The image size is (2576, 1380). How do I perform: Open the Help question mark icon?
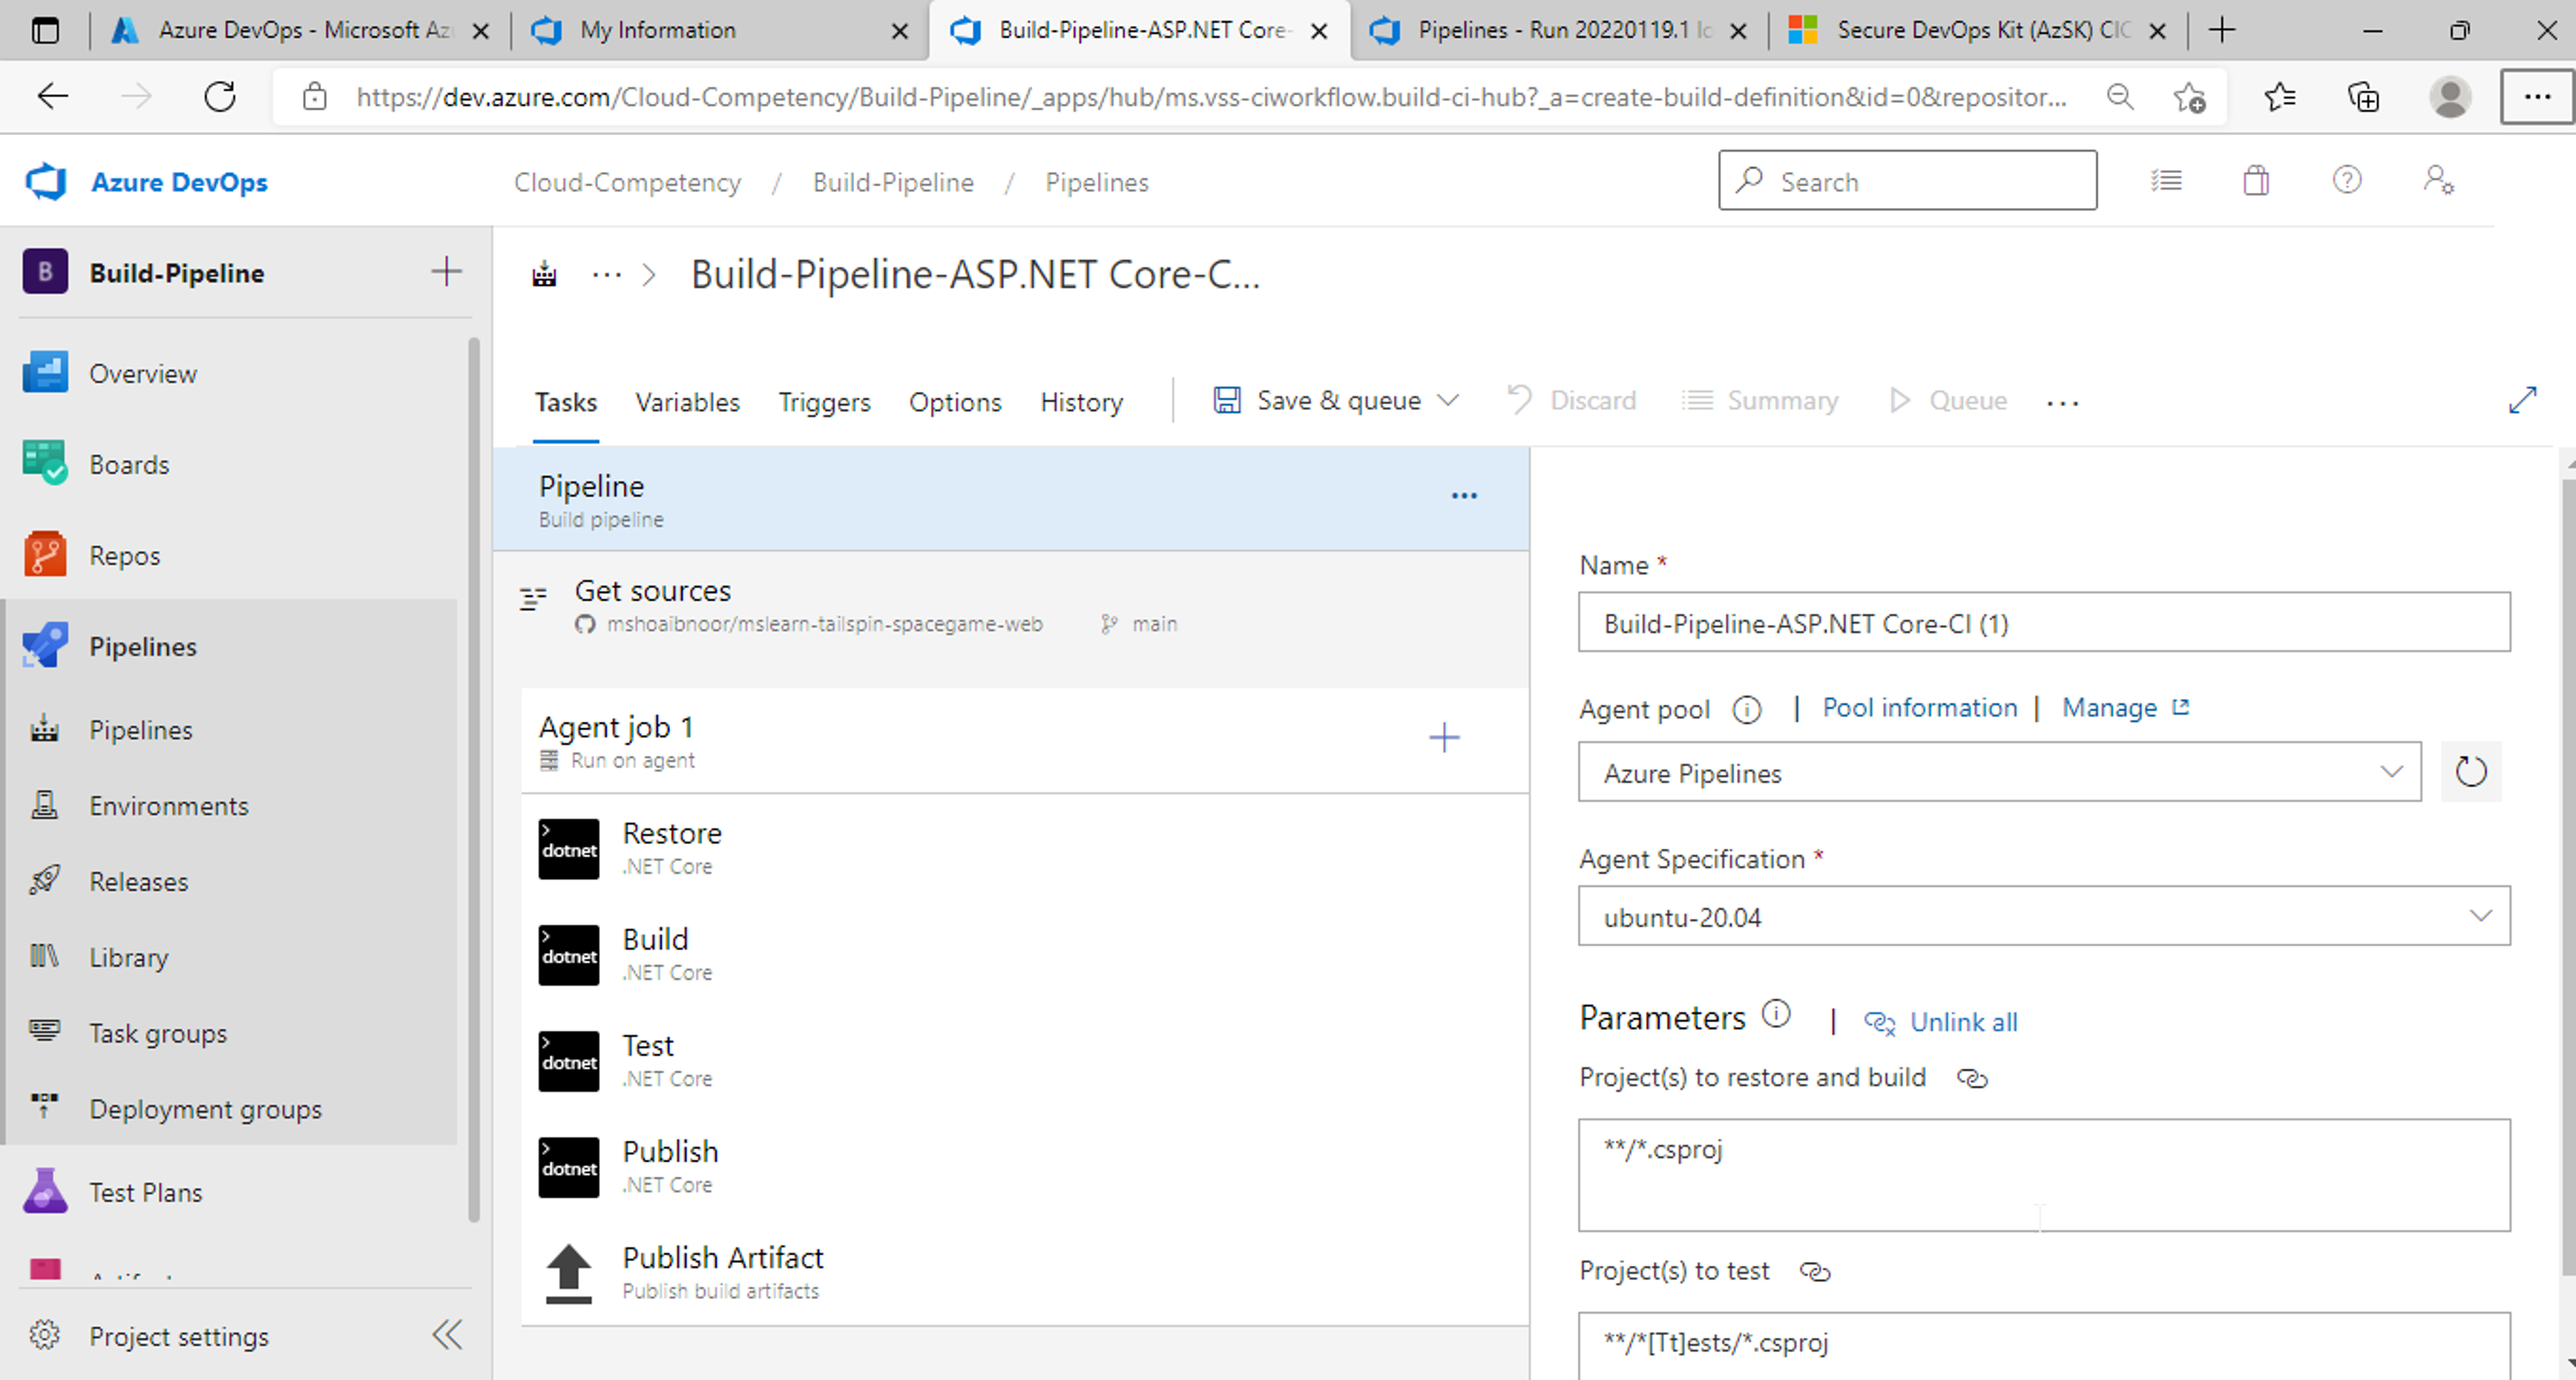tap(2347, 181)
